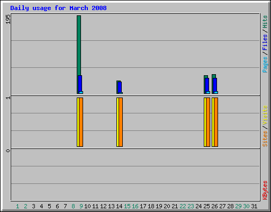
Task: Click day '25' on the x-axis
Action: (x=206, y=206)
